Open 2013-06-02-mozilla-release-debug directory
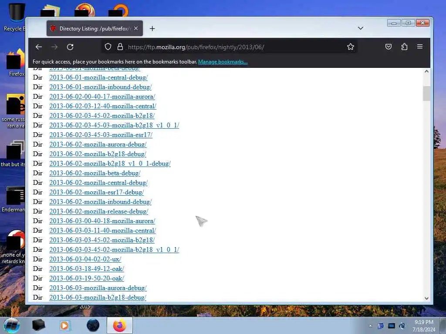Viewport: 446px width, 334px height. [99, 212]
